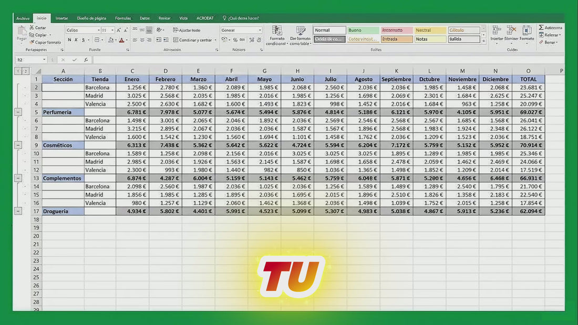Collapse the Droguería outline group
The height and width of the screenshot is (325, 578).
(18, 211)
